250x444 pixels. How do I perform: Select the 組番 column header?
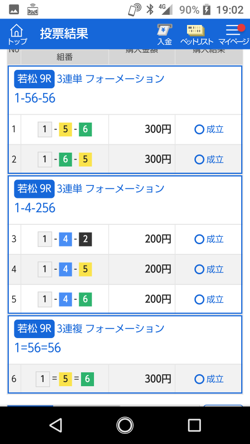tap(65, 57)
